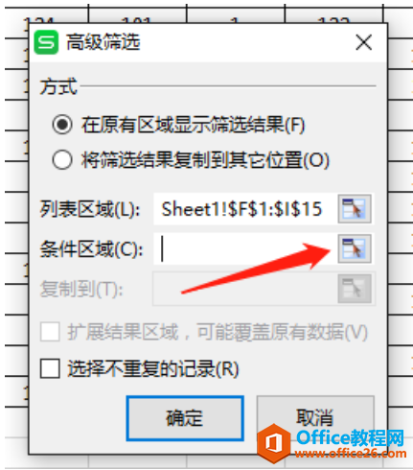The image size is (413, 470).
Task: Click the orange Office教程网 hexagon logo
Action: tap(274, 443)
